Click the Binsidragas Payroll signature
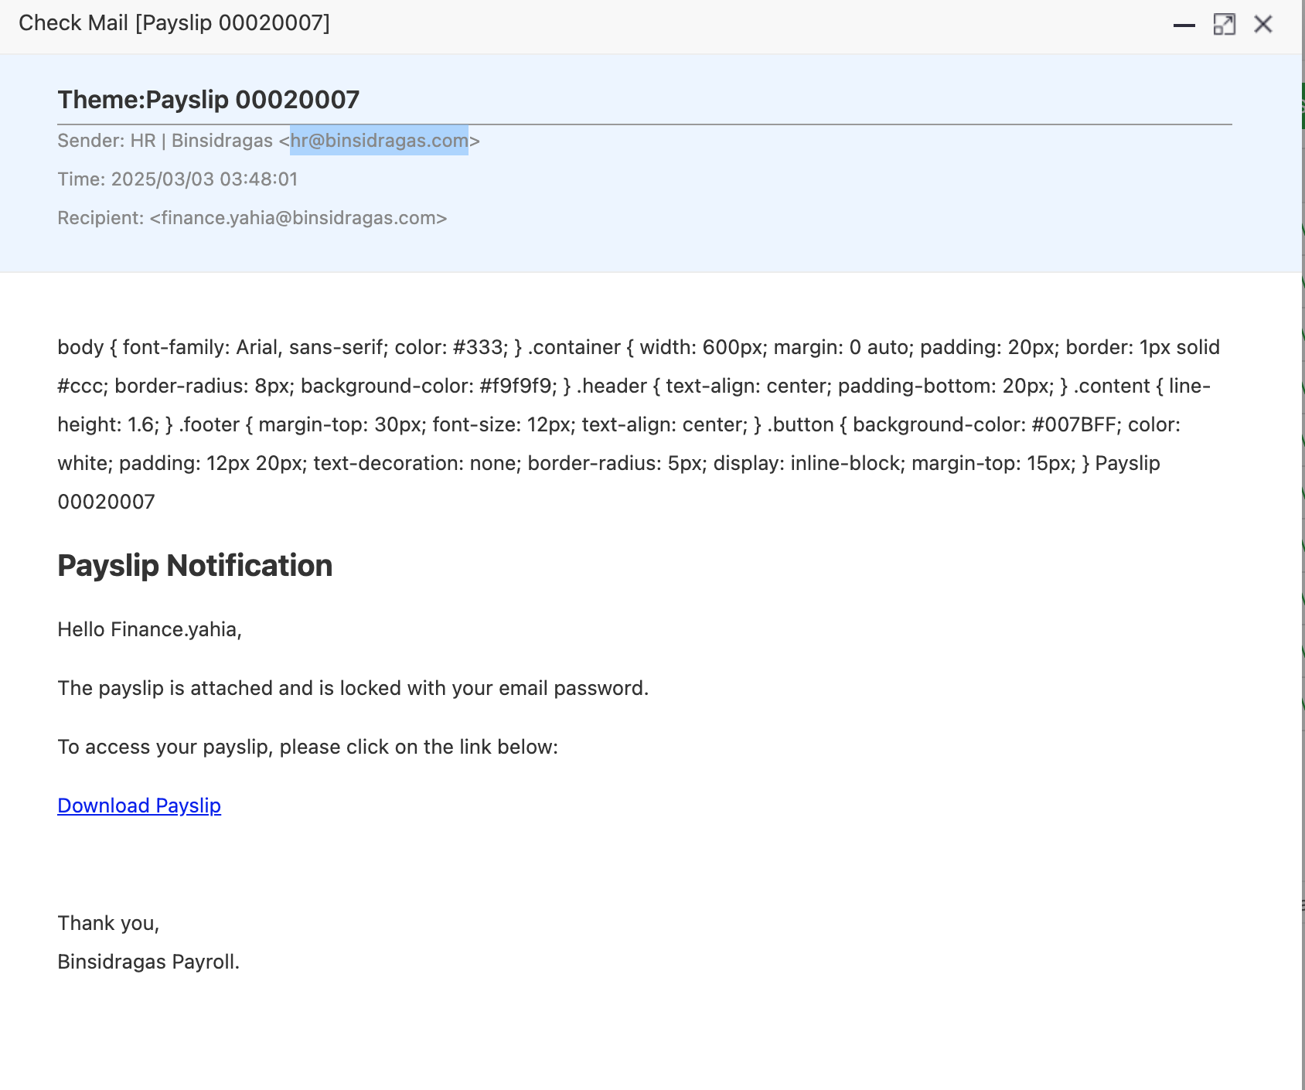 tap(148, 962)
